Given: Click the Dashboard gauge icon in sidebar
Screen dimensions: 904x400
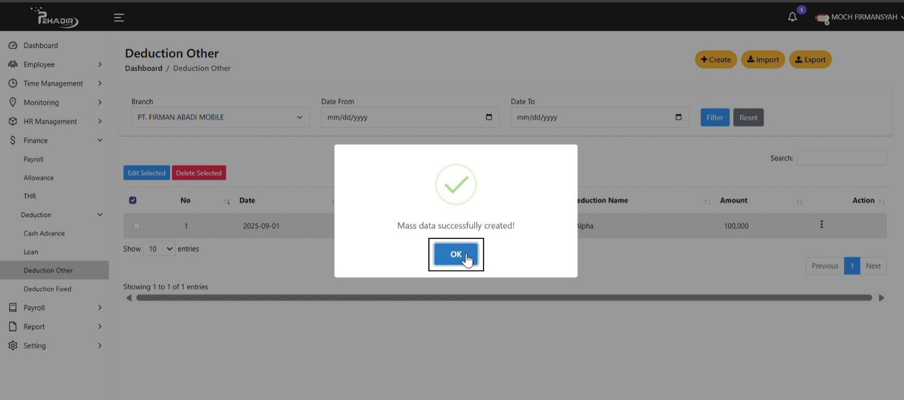Looking at the screenshot, I should (x=13, y=45).
